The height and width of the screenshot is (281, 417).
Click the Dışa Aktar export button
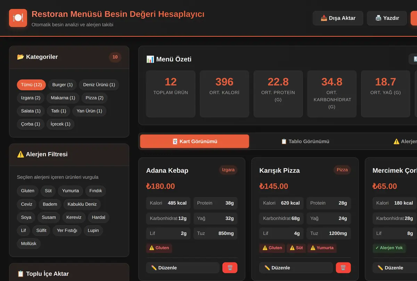pyautogui.click(x=338, y=18)
